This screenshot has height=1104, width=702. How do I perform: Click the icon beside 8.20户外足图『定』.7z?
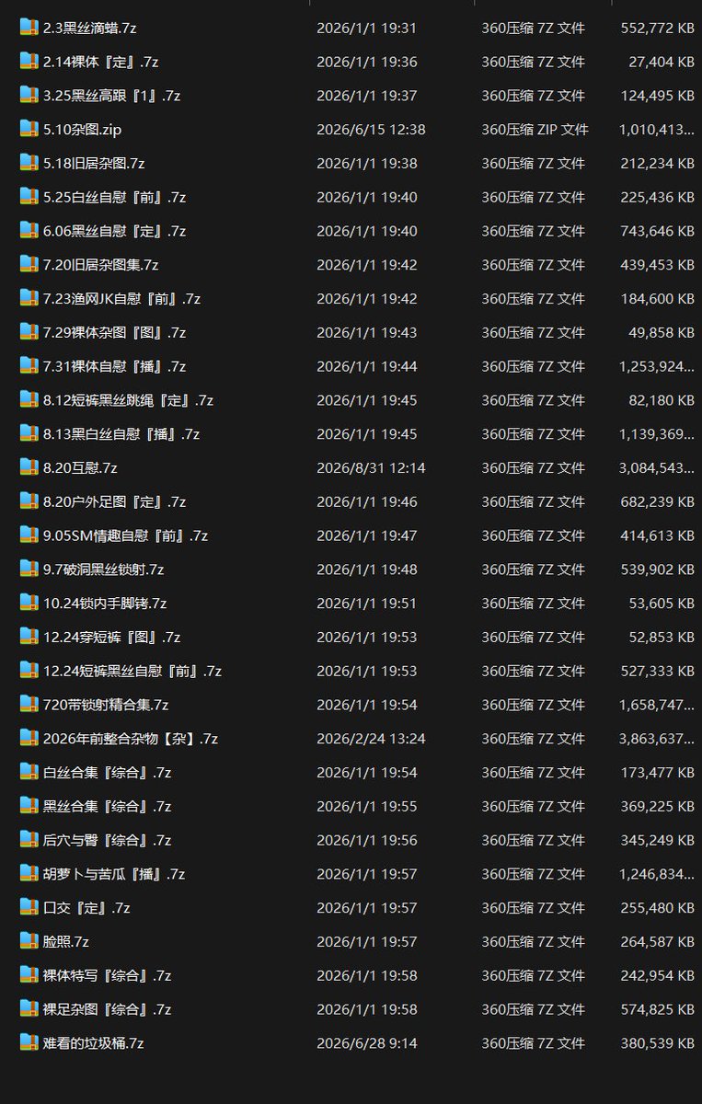tap(29, 501)
